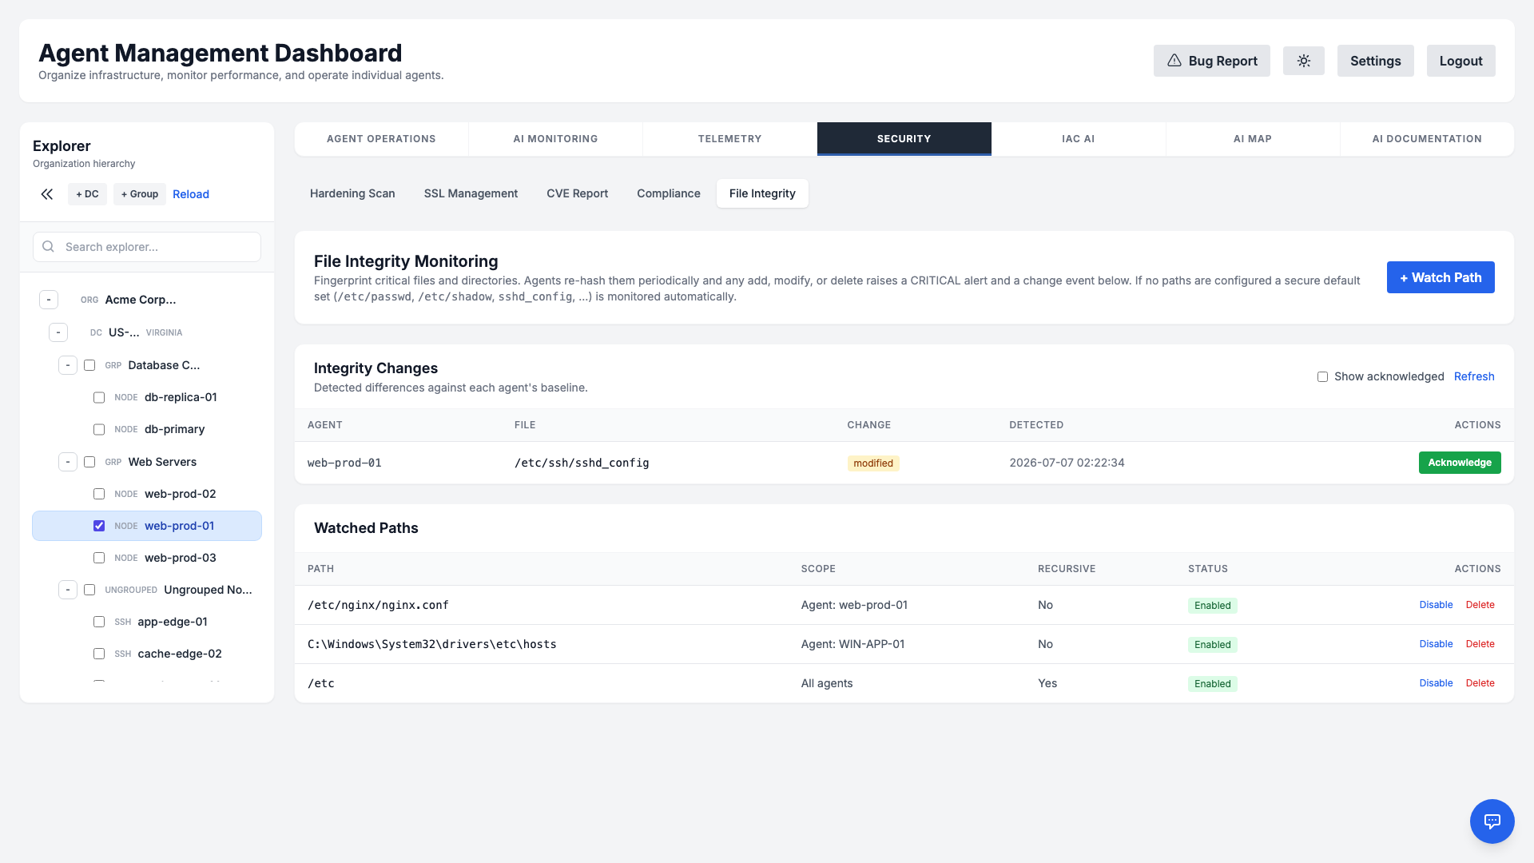The image size is (1534, 863).
Task: Uncheck the web-prod-01 node checkbox
Action: [99, 526]
